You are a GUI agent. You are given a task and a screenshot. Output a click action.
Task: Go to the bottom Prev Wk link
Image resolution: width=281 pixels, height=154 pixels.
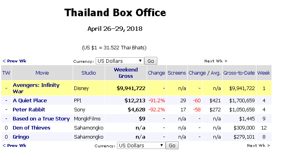[x=14, y=145]
